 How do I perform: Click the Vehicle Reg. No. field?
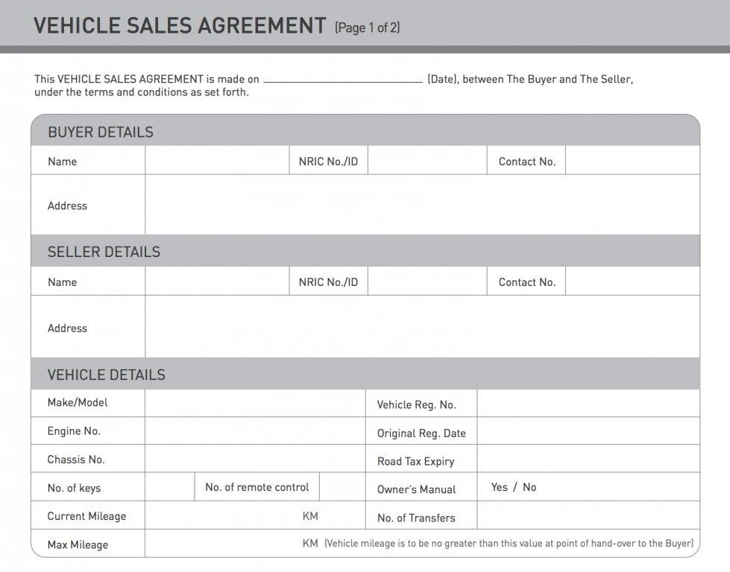[588, 404]
